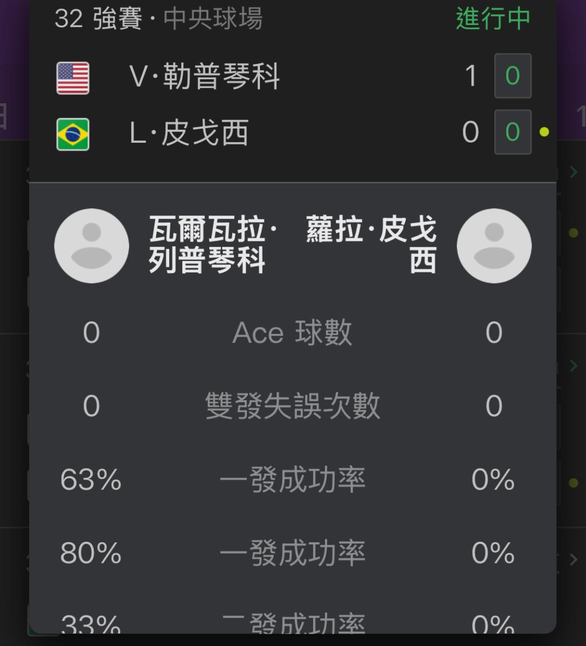Select the Ace 球數 stat row
Screen dimensions: 586x646
pyautogui.click(x=292, y=333)
